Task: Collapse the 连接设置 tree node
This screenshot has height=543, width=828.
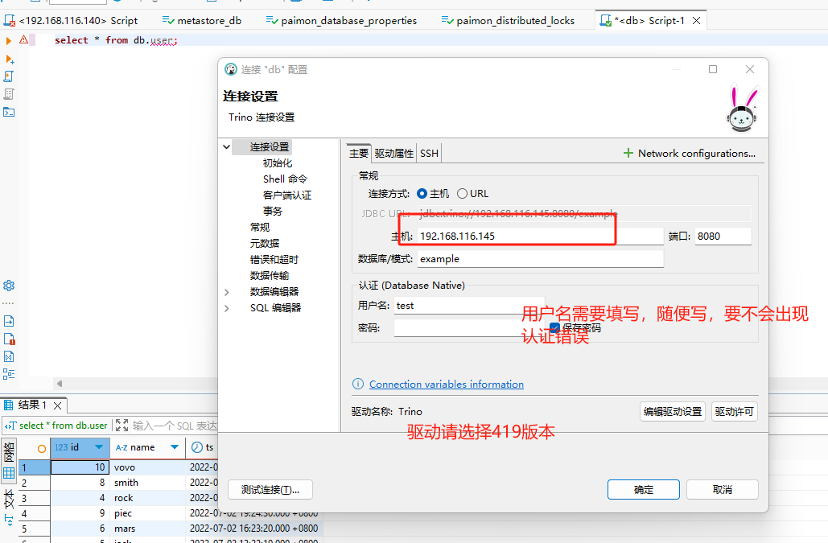Action: tap(226, 147)
